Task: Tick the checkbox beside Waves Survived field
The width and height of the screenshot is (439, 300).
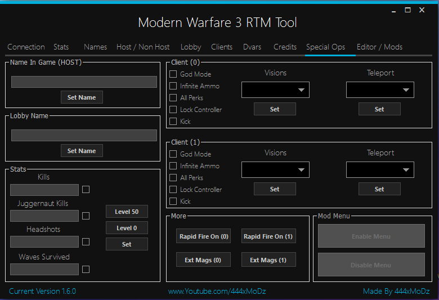Action: tap(86, 269)
